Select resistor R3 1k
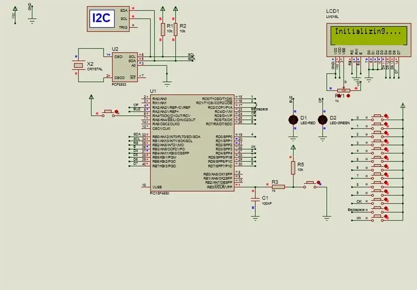This screenshot has height=290, width=417. (278, 187)
